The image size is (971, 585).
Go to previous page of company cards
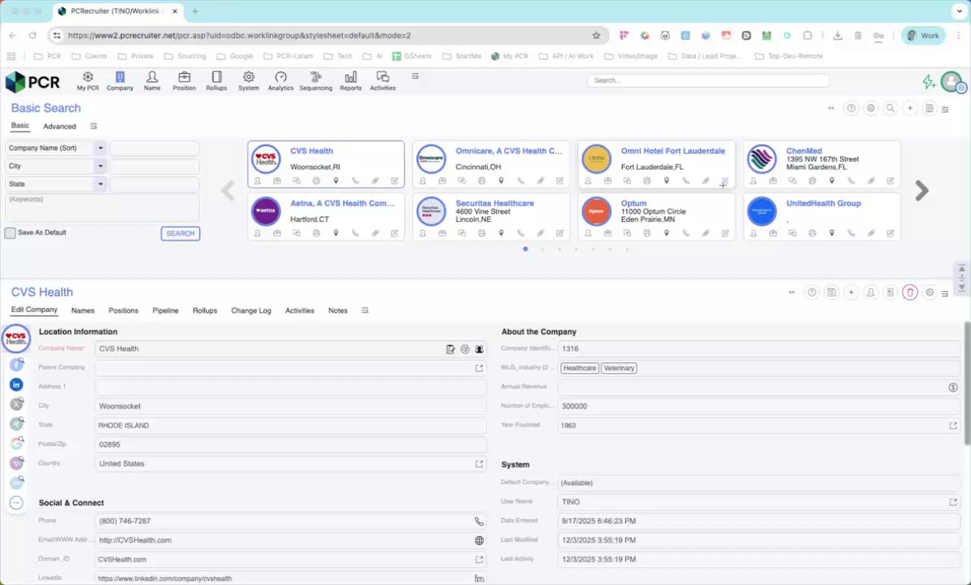[228, 190]
